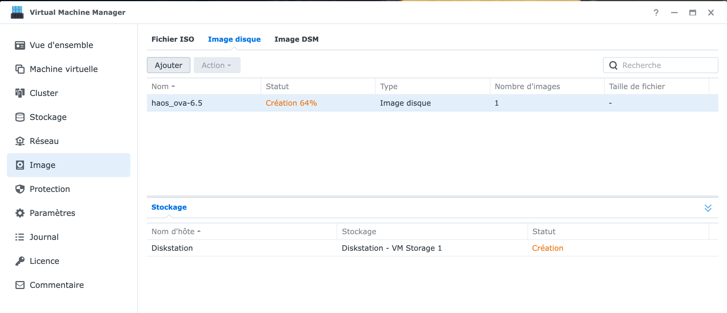Close the Virtual Machine Manager window
The image size is (727, 313).
pyautogui.click(x=711, y=13)
